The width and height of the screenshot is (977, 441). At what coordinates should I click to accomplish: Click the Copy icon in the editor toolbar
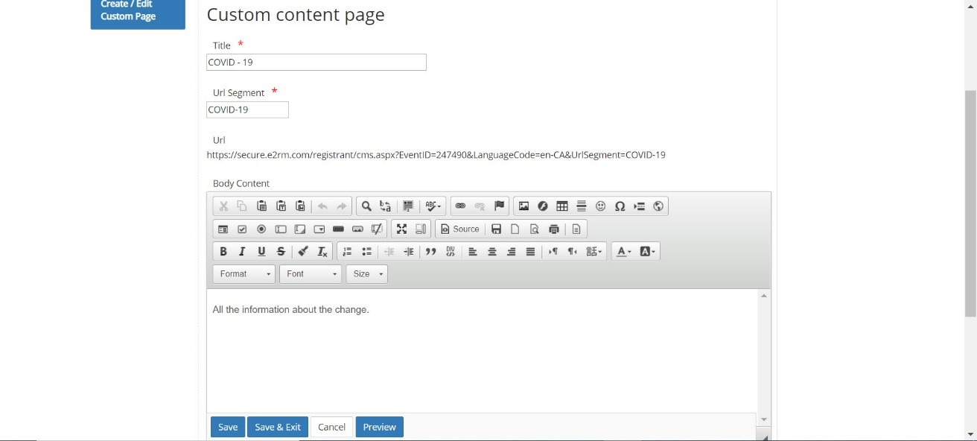242,206
